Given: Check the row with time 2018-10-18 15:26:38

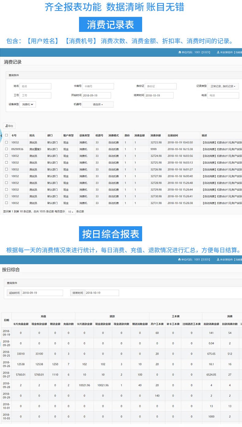Looking at the screenshot, I should tap(6, 203).
